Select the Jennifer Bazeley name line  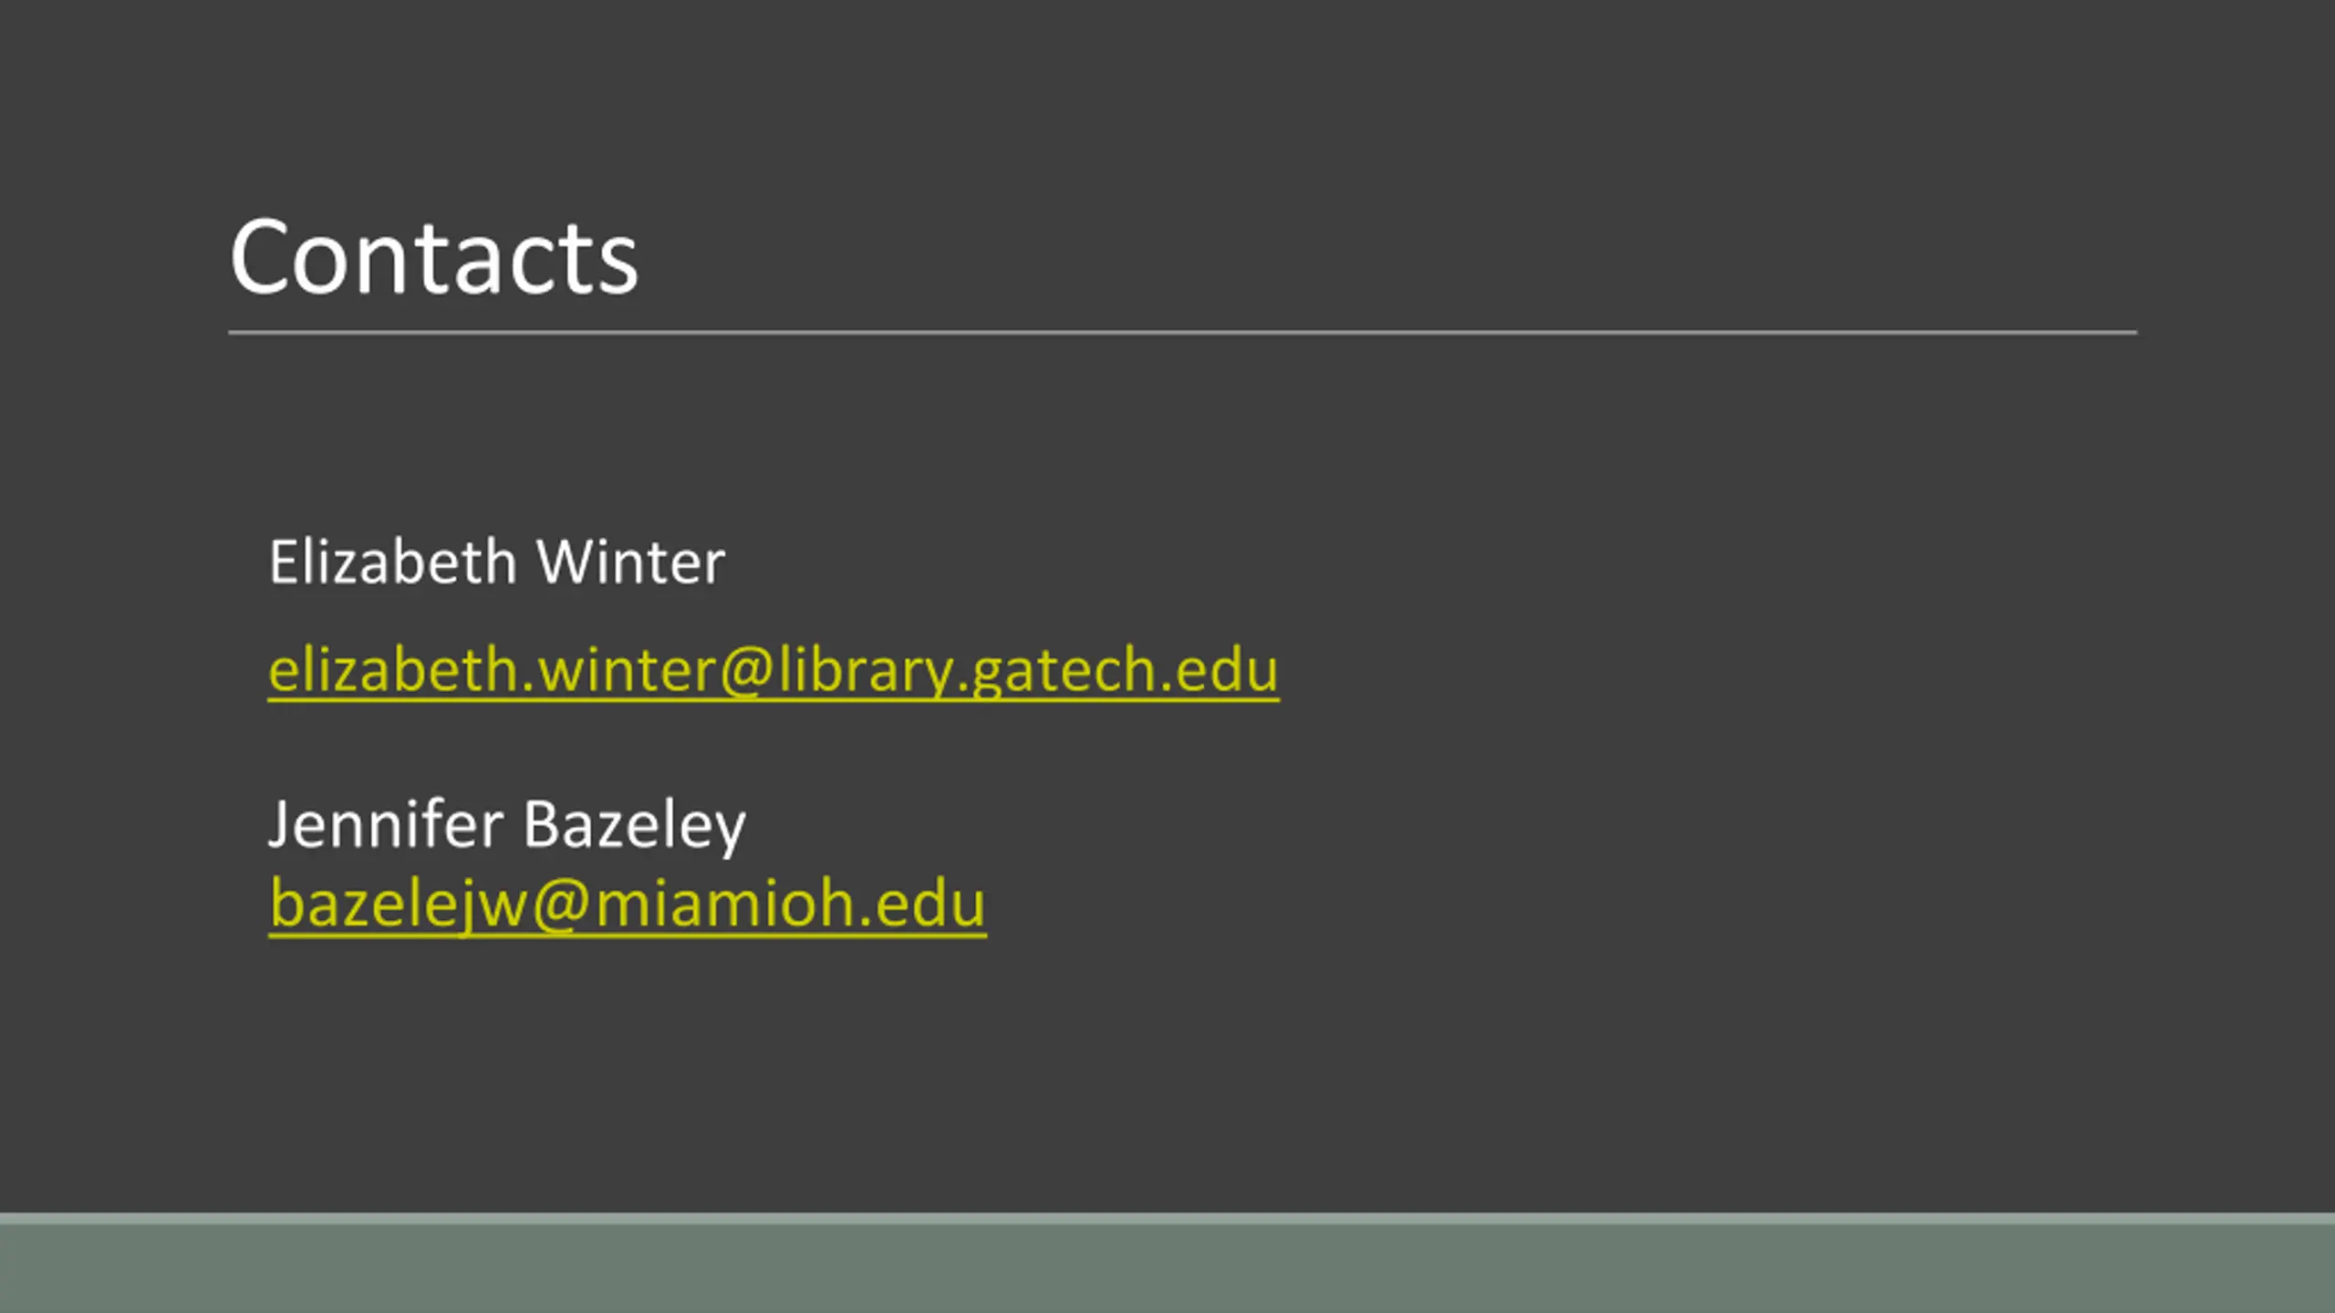(507, 826)
